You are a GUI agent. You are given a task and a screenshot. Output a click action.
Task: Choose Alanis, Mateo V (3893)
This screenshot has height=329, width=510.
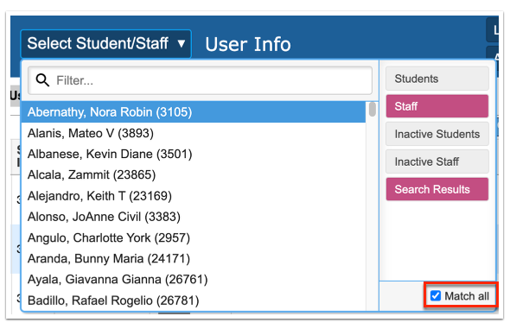point(194,133)
